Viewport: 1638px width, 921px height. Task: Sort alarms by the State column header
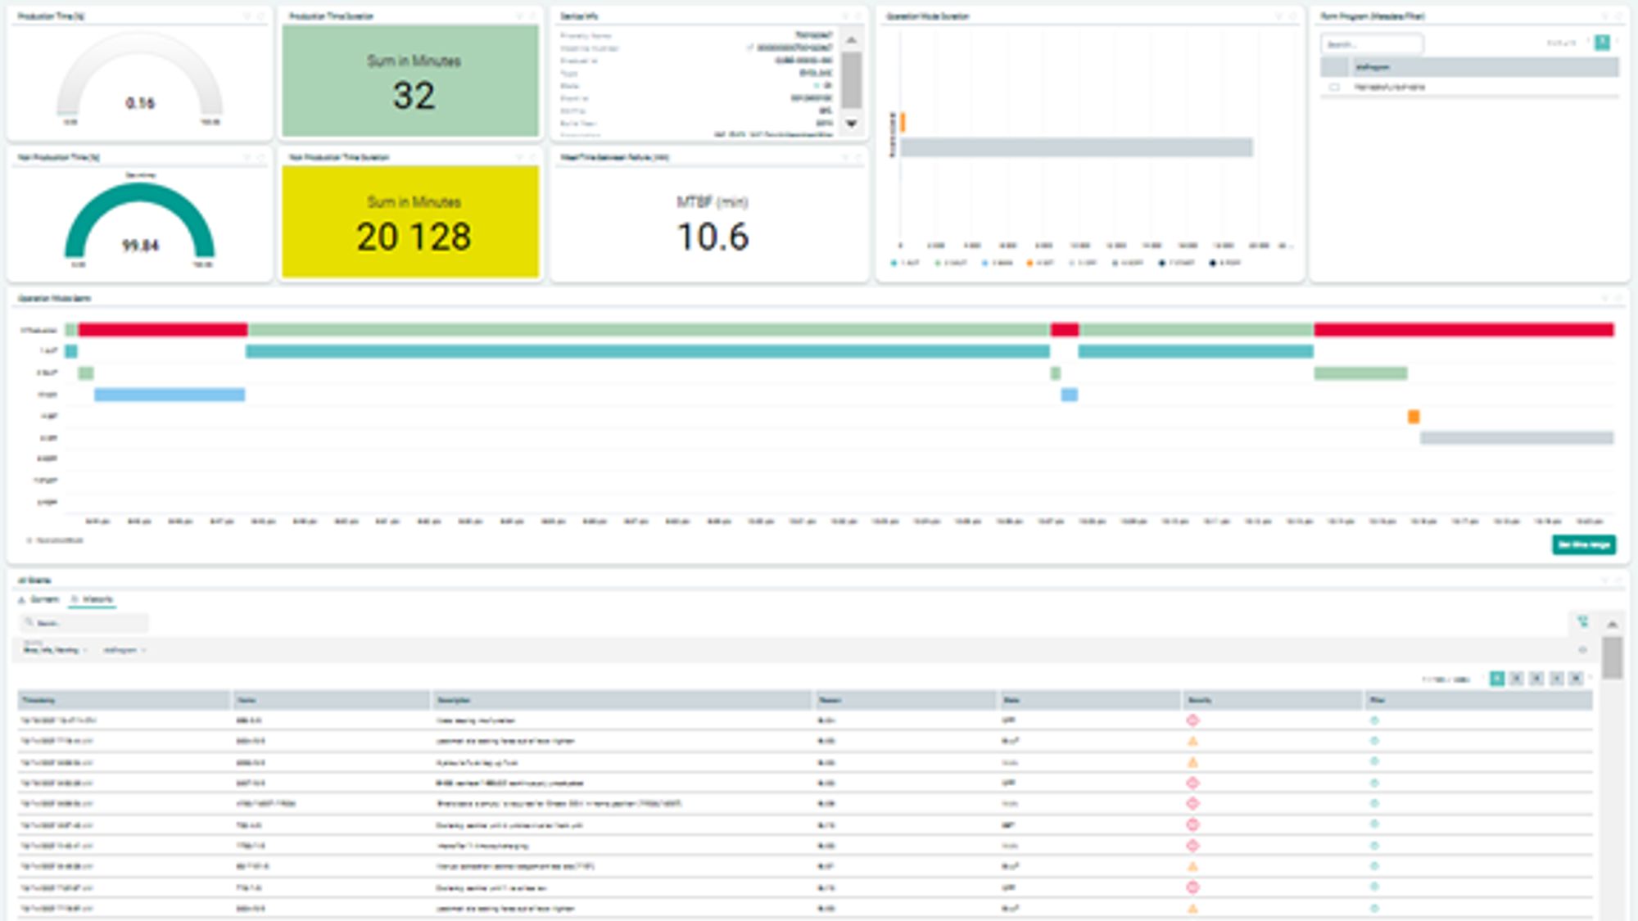(1090, 700)
